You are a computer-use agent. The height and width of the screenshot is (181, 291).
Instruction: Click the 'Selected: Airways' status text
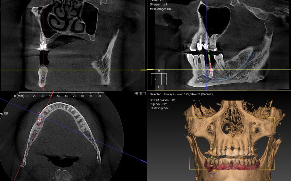(x=181, y=94)
